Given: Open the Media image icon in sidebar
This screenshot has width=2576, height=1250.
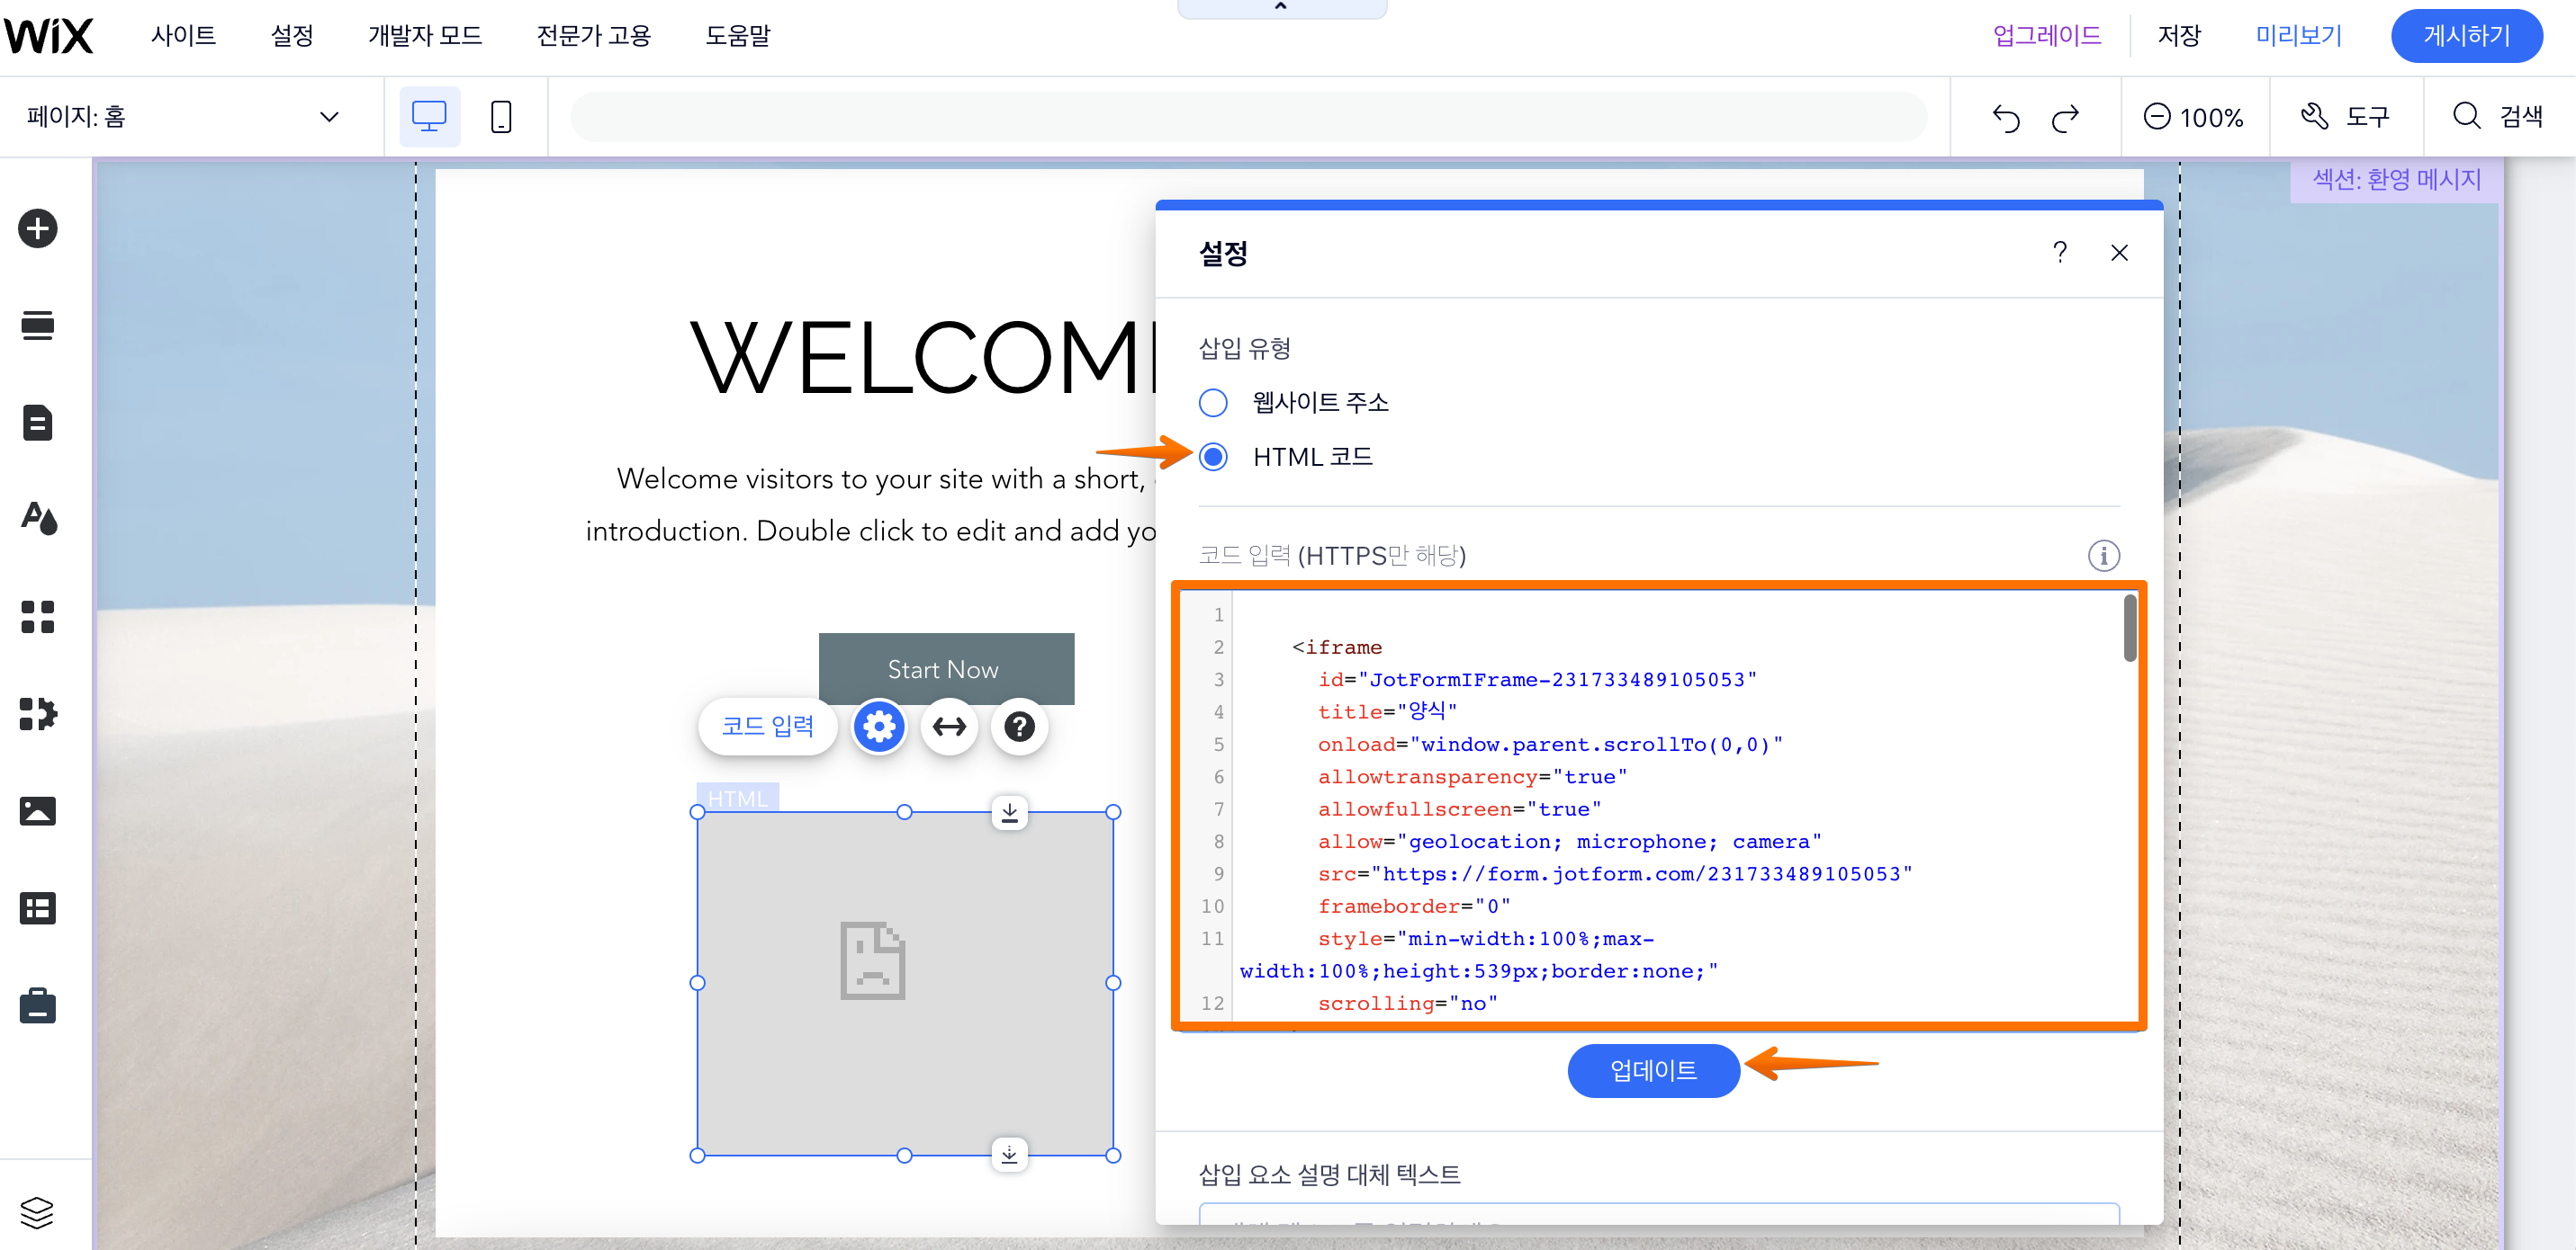Looking at the screenshot, I should point(38,810).
